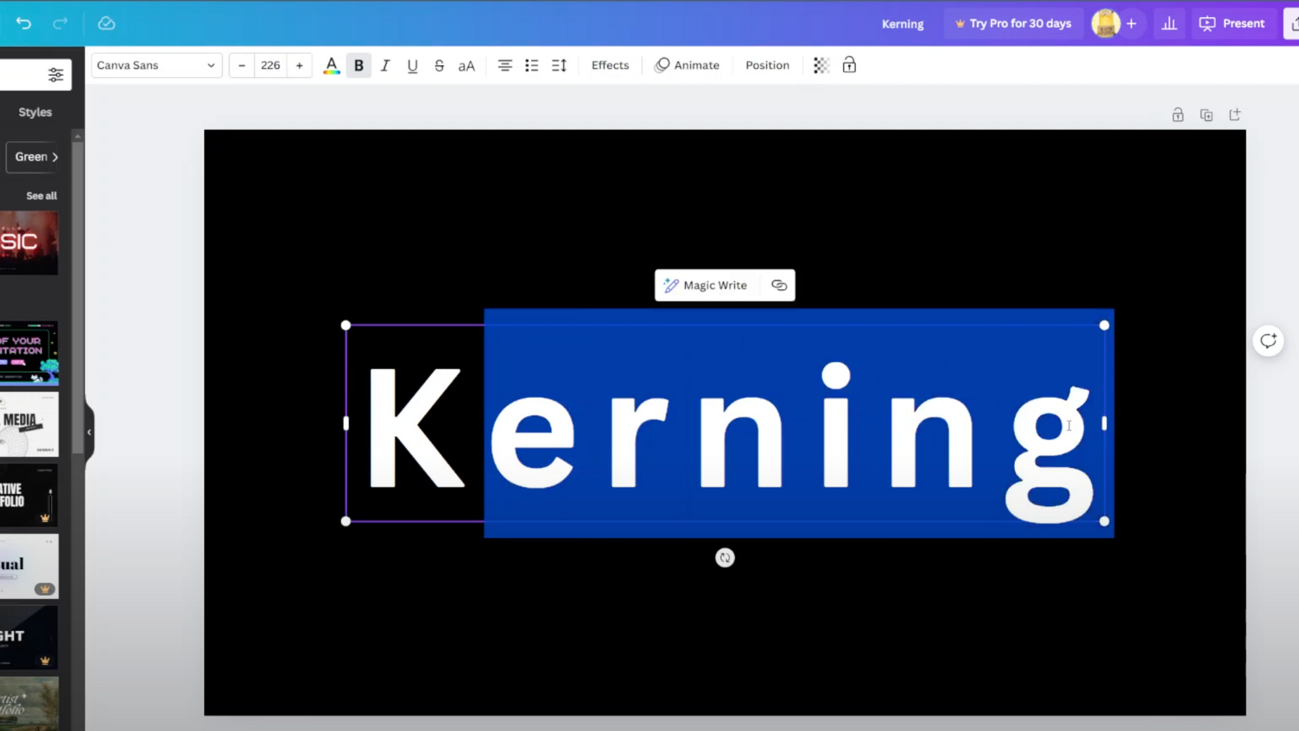Add collaborators with the plus icon
Image resolution: width=1299 pixels, height=731 pixels.
point(1132,23)
